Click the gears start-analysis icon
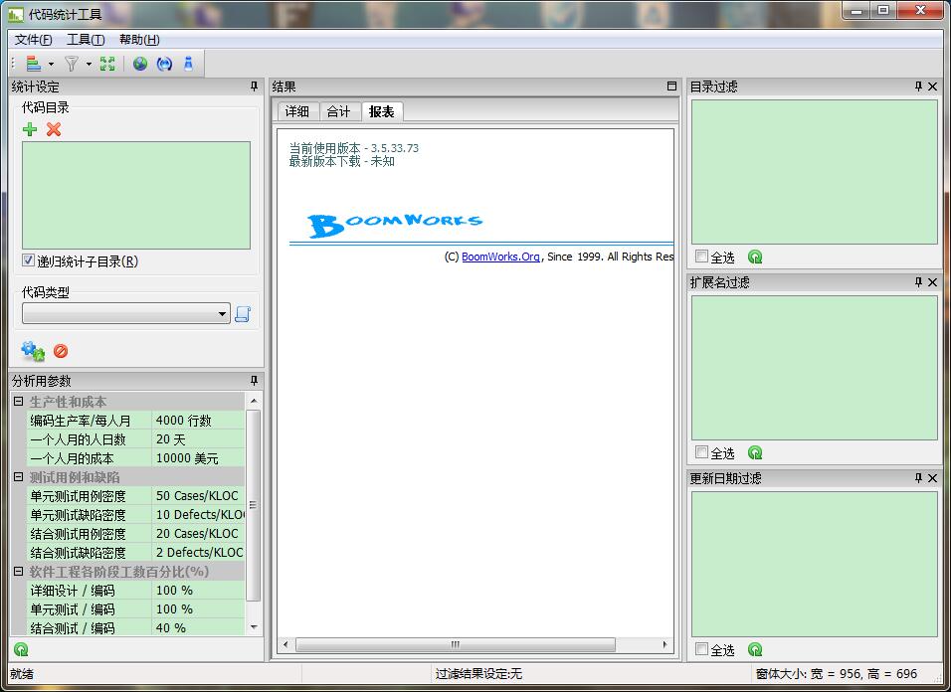 [33, 351]
